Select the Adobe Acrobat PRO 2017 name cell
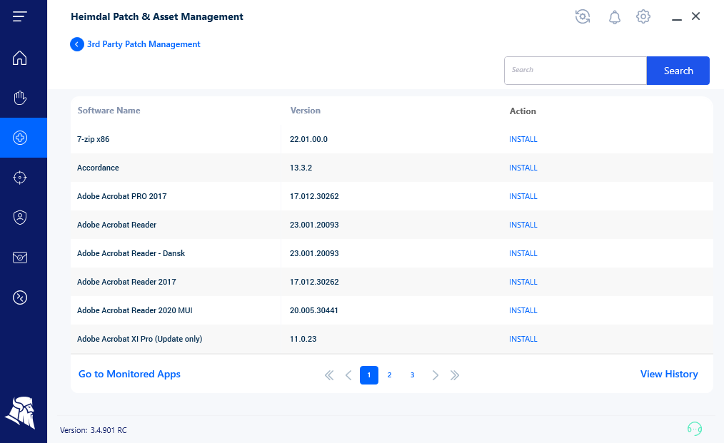724x443 pixels. (122, 197)
